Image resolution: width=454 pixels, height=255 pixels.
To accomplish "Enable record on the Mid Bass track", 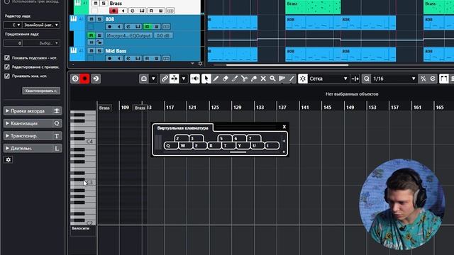I will pos(109,58).
